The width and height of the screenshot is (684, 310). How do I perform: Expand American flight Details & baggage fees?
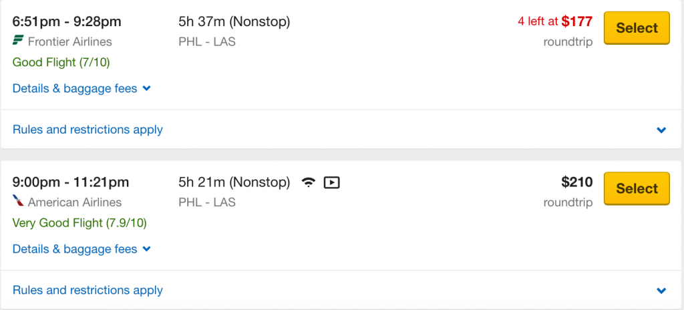point(81,249)
